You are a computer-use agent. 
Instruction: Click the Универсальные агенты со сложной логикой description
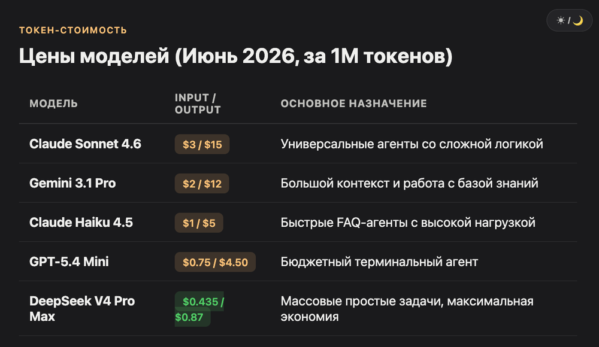click(412, 144)
